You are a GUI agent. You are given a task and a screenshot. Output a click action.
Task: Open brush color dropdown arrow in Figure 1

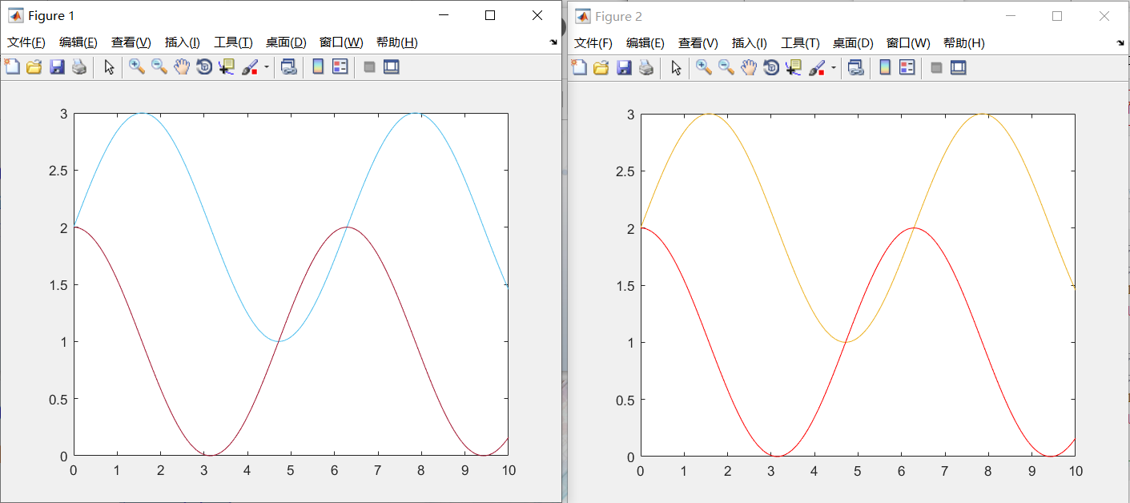click(x=267, y=67)
